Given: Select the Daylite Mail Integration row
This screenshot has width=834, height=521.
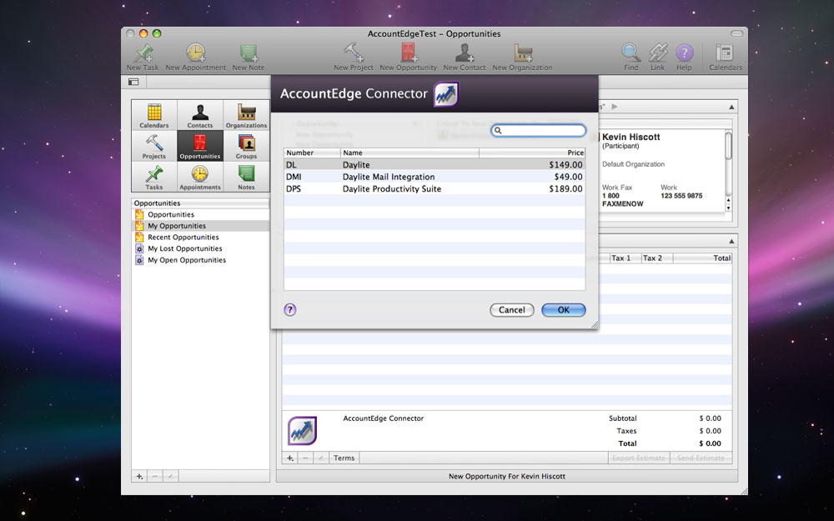Looking at the screenshot, I should point(435,177).
